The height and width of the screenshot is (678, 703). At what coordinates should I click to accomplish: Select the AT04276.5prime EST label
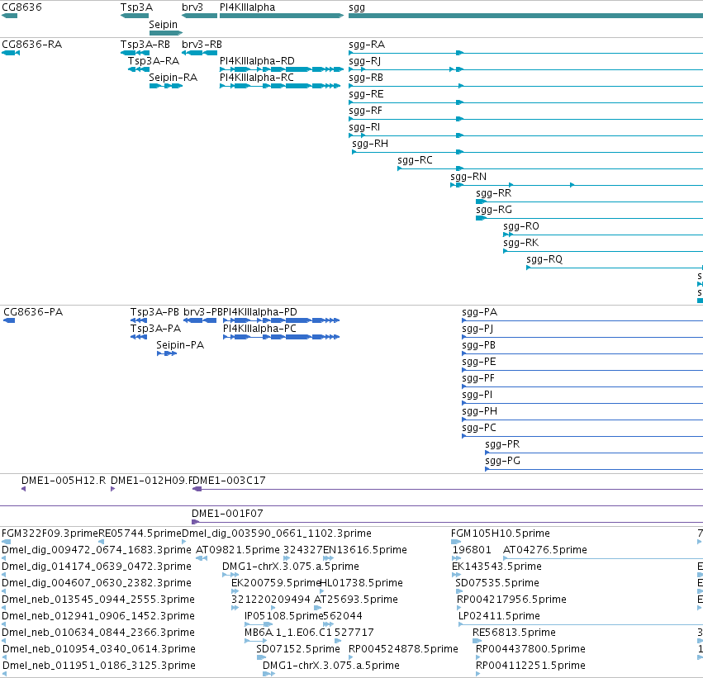pyautogui.click(x=545, y=550)
